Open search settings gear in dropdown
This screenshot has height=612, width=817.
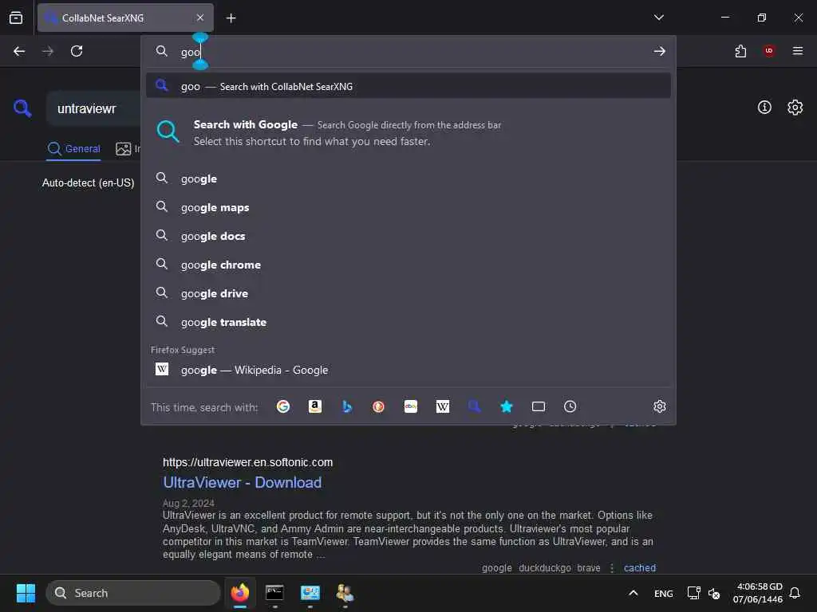[660, 406]
